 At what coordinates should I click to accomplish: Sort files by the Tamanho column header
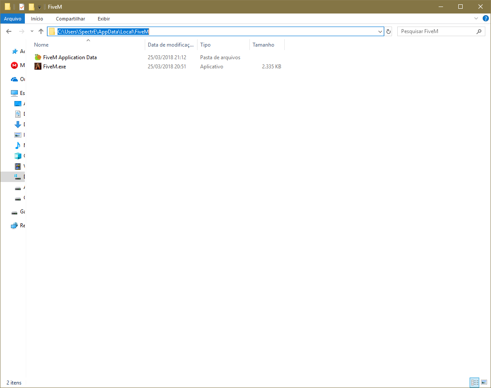263,44
